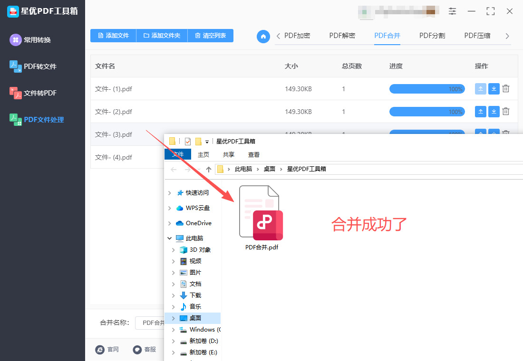Click the 星优PDF工具箱 app logo
The image size is (523, 361).
coord(13,11)
